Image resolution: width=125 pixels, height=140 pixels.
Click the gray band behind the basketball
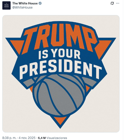click(x=28, y=83)
